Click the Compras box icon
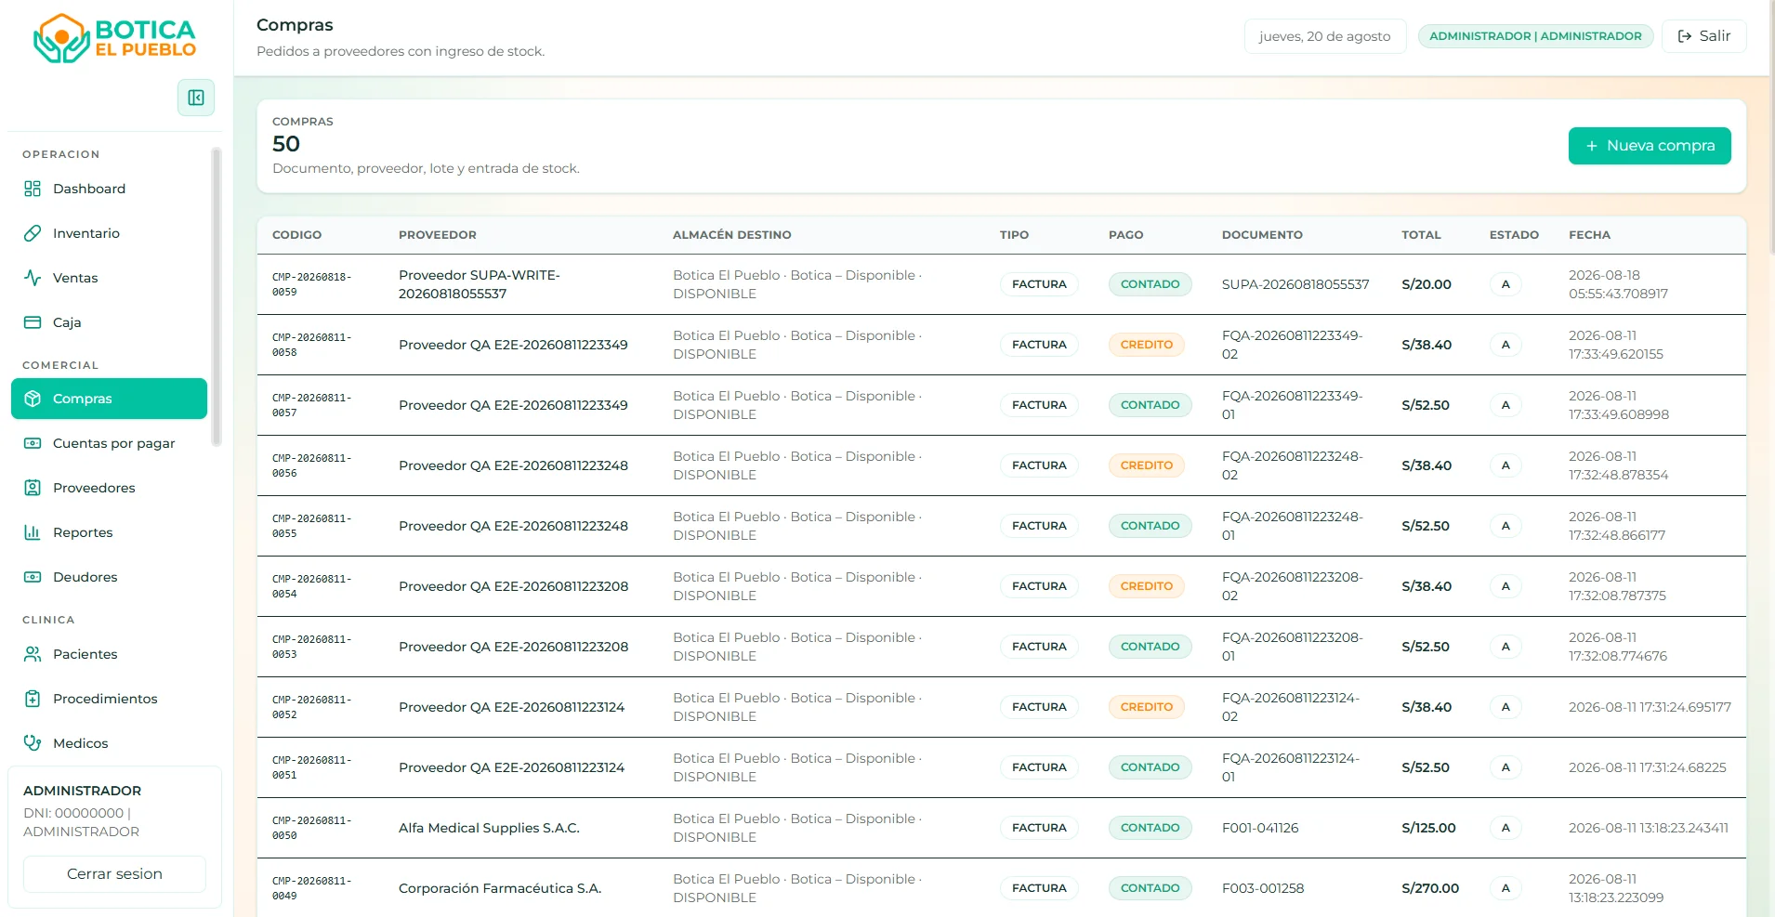 33,399
